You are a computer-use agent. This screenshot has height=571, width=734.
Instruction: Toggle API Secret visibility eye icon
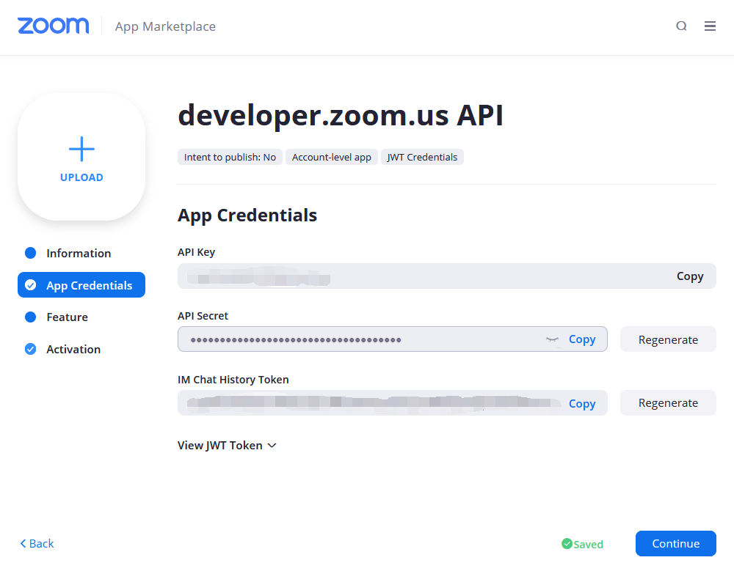click(553, 339)
